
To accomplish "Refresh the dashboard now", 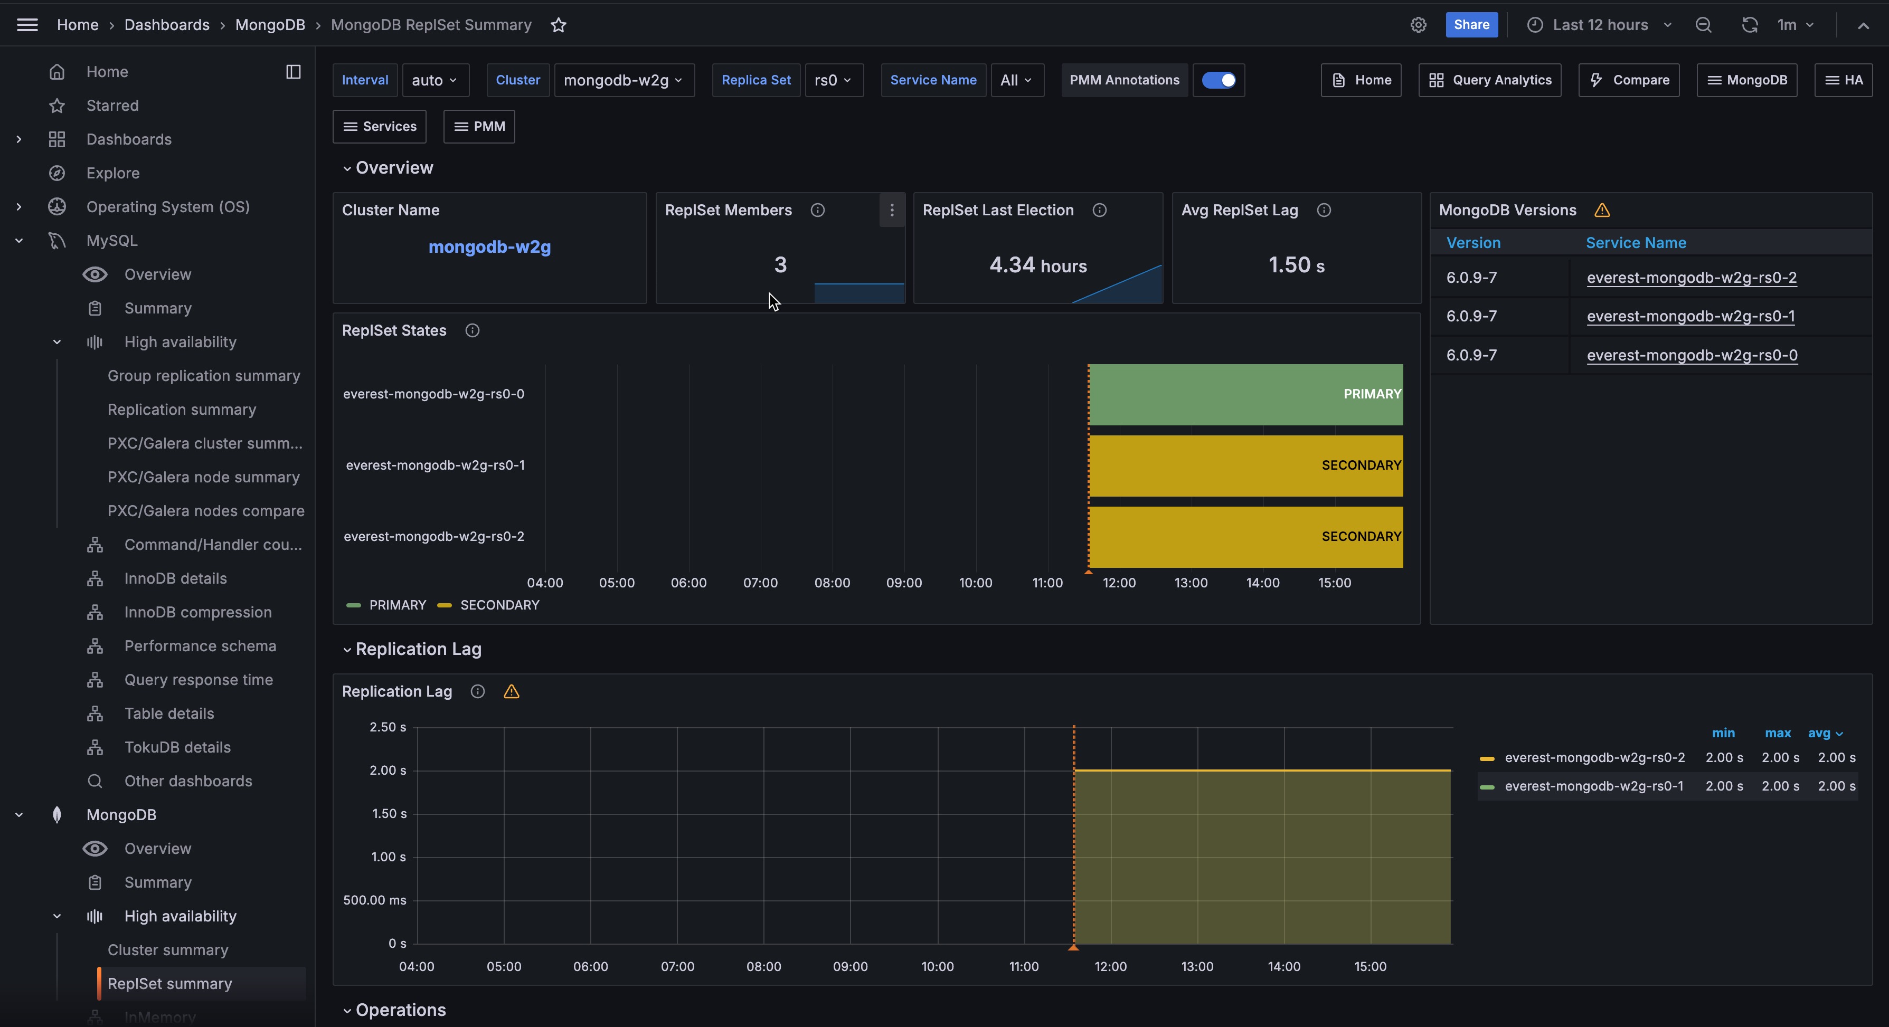I will [1750, 25].
